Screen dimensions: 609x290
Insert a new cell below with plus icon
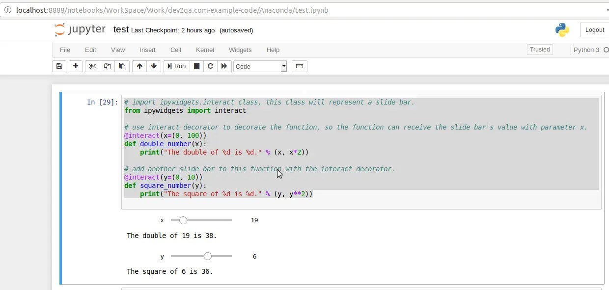coord(76,66)
